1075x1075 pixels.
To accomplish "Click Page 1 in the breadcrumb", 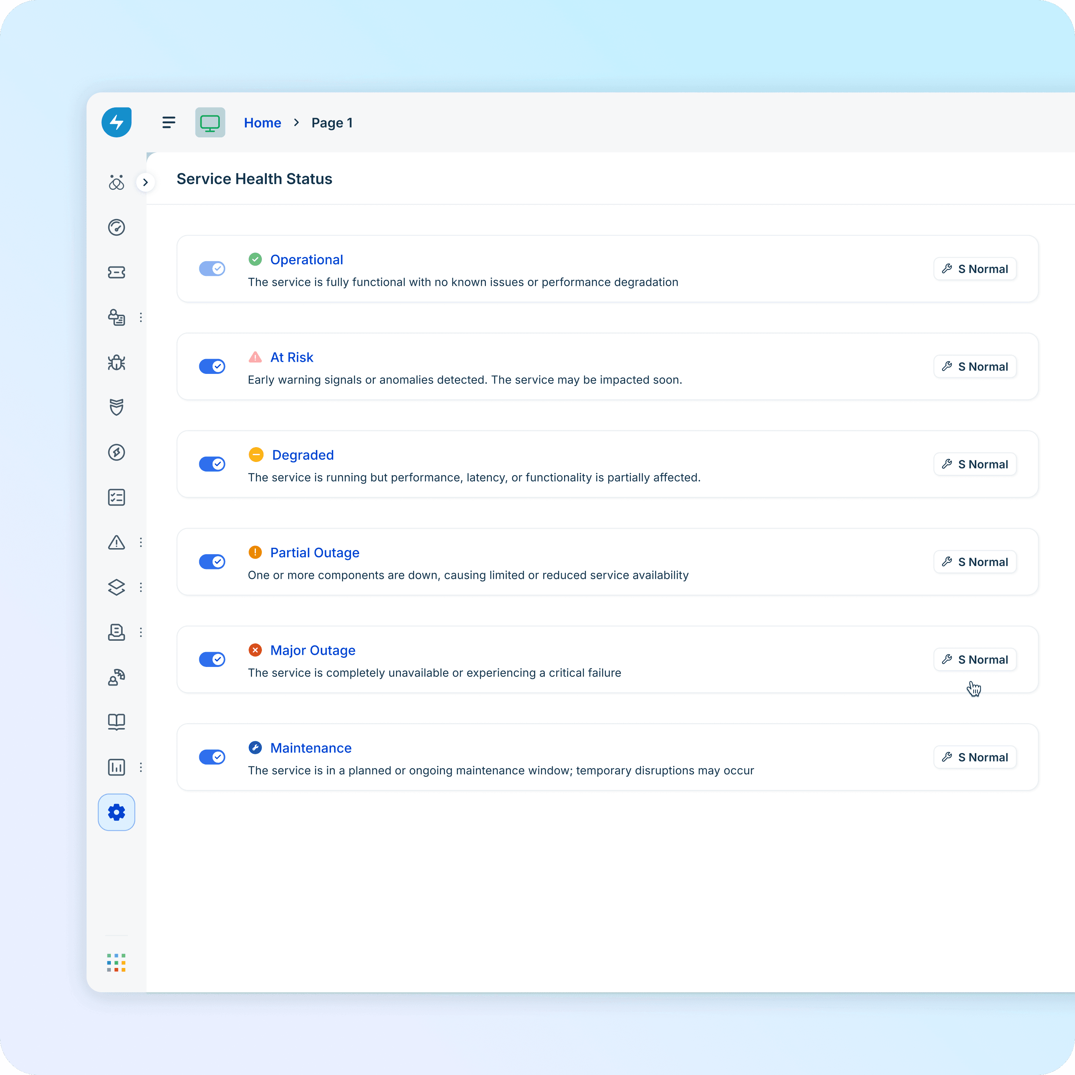I will [332, 122].
